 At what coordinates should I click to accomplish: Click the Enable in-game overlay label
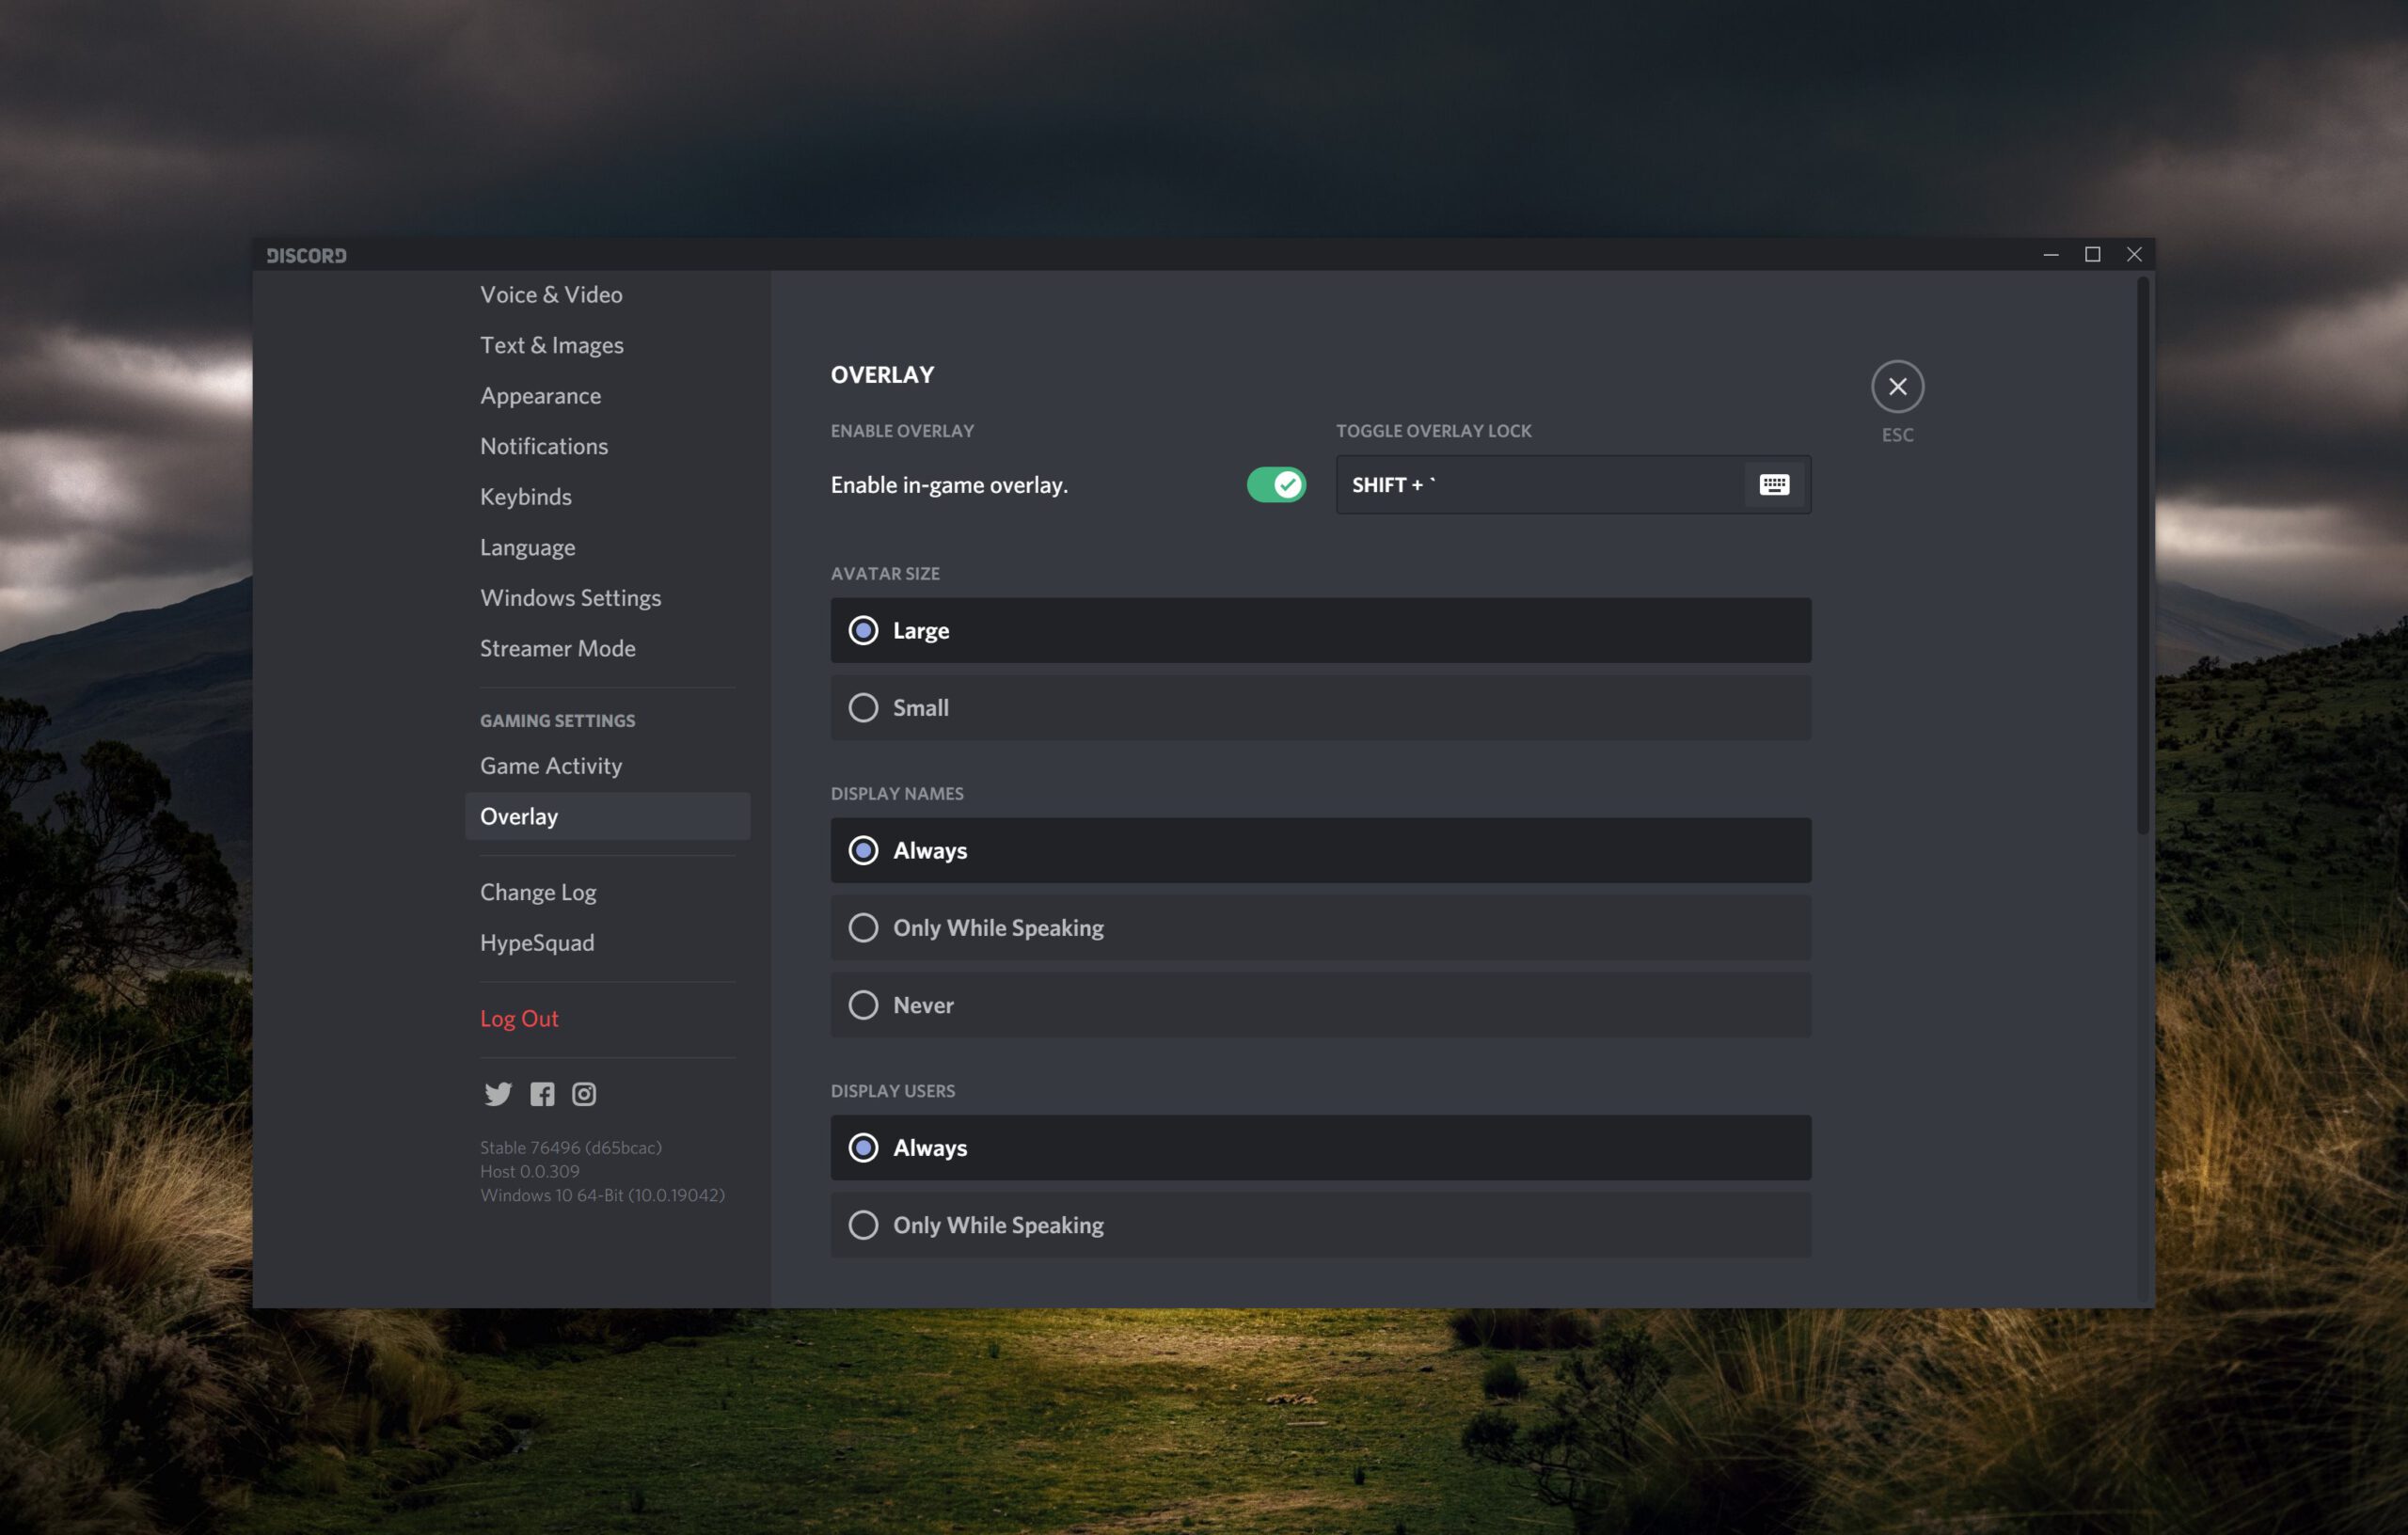pos(949,485)
